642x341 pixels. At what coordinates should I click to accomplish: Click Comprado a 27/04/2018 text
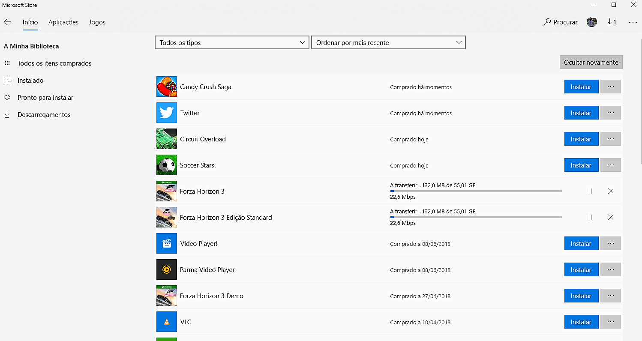coord(420,296)
